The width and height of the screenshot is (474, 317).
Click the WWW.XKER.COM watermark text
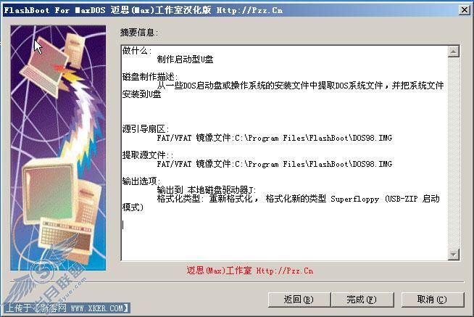(x=96, y=308)
